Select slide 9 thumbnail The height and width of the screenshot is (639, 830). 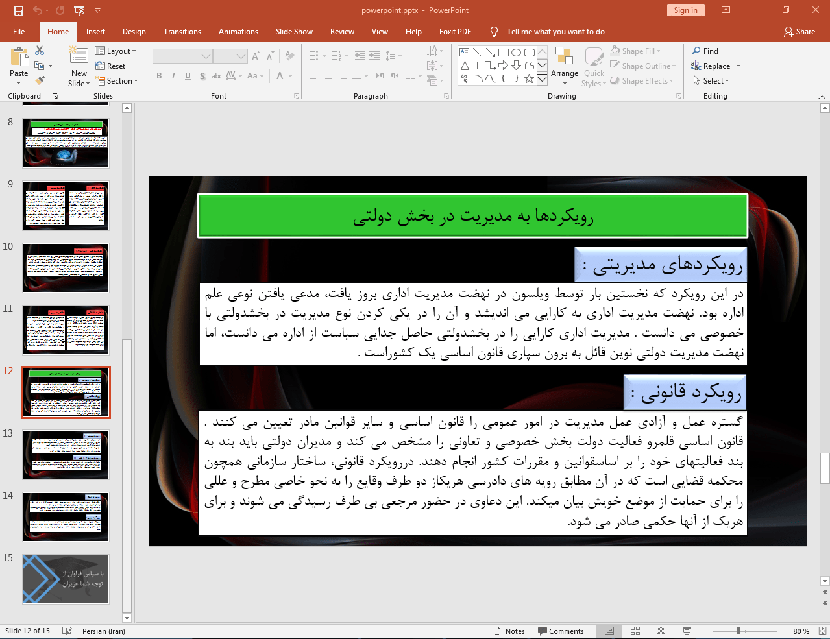click(x=66, y=205)
